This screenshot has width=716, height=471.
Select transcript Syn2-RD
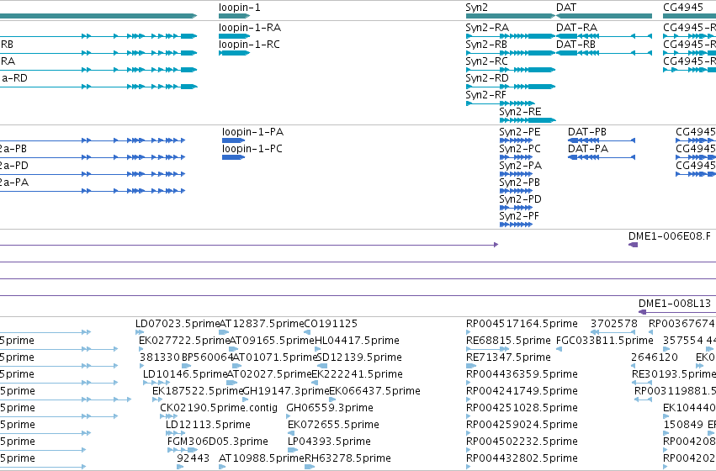tap(510, 87)
